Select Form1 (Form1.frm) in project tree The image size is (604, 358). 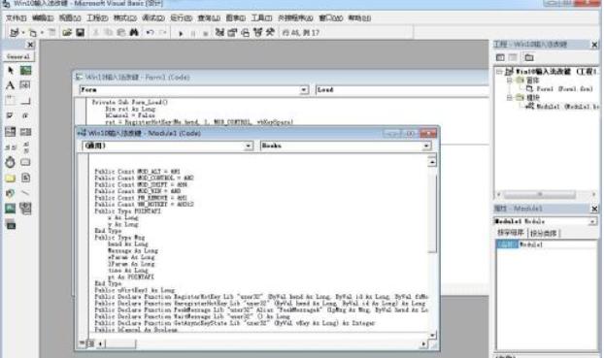[x=559, y=89]
